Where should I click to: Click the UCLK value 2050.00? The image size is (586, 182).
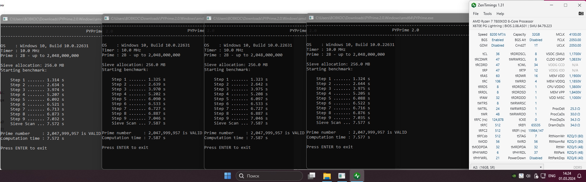click(x=575, y=45)
